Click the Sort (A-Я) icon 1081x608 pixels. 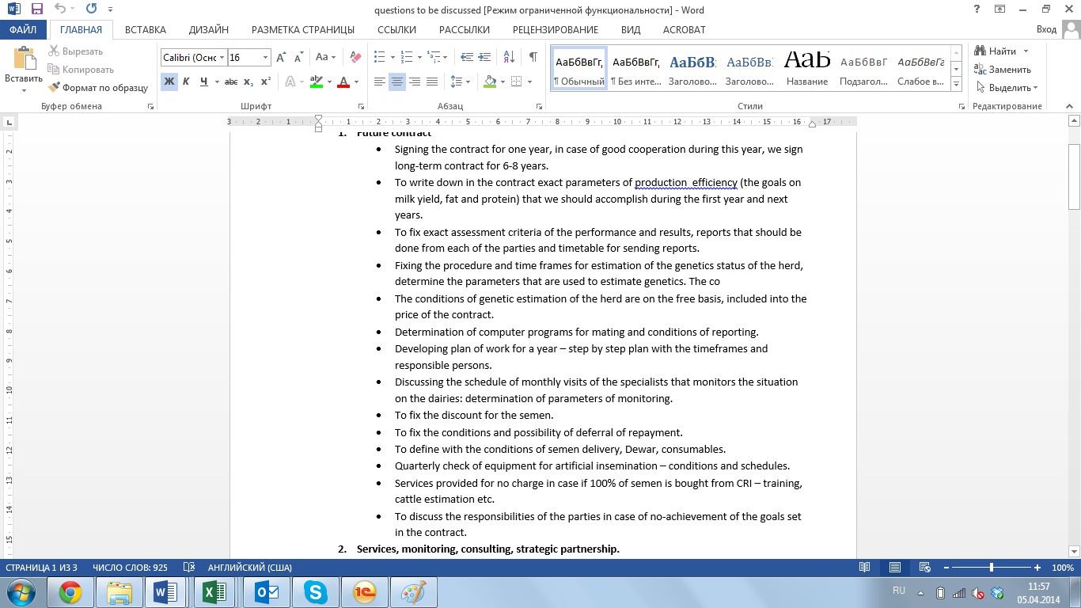509,58
